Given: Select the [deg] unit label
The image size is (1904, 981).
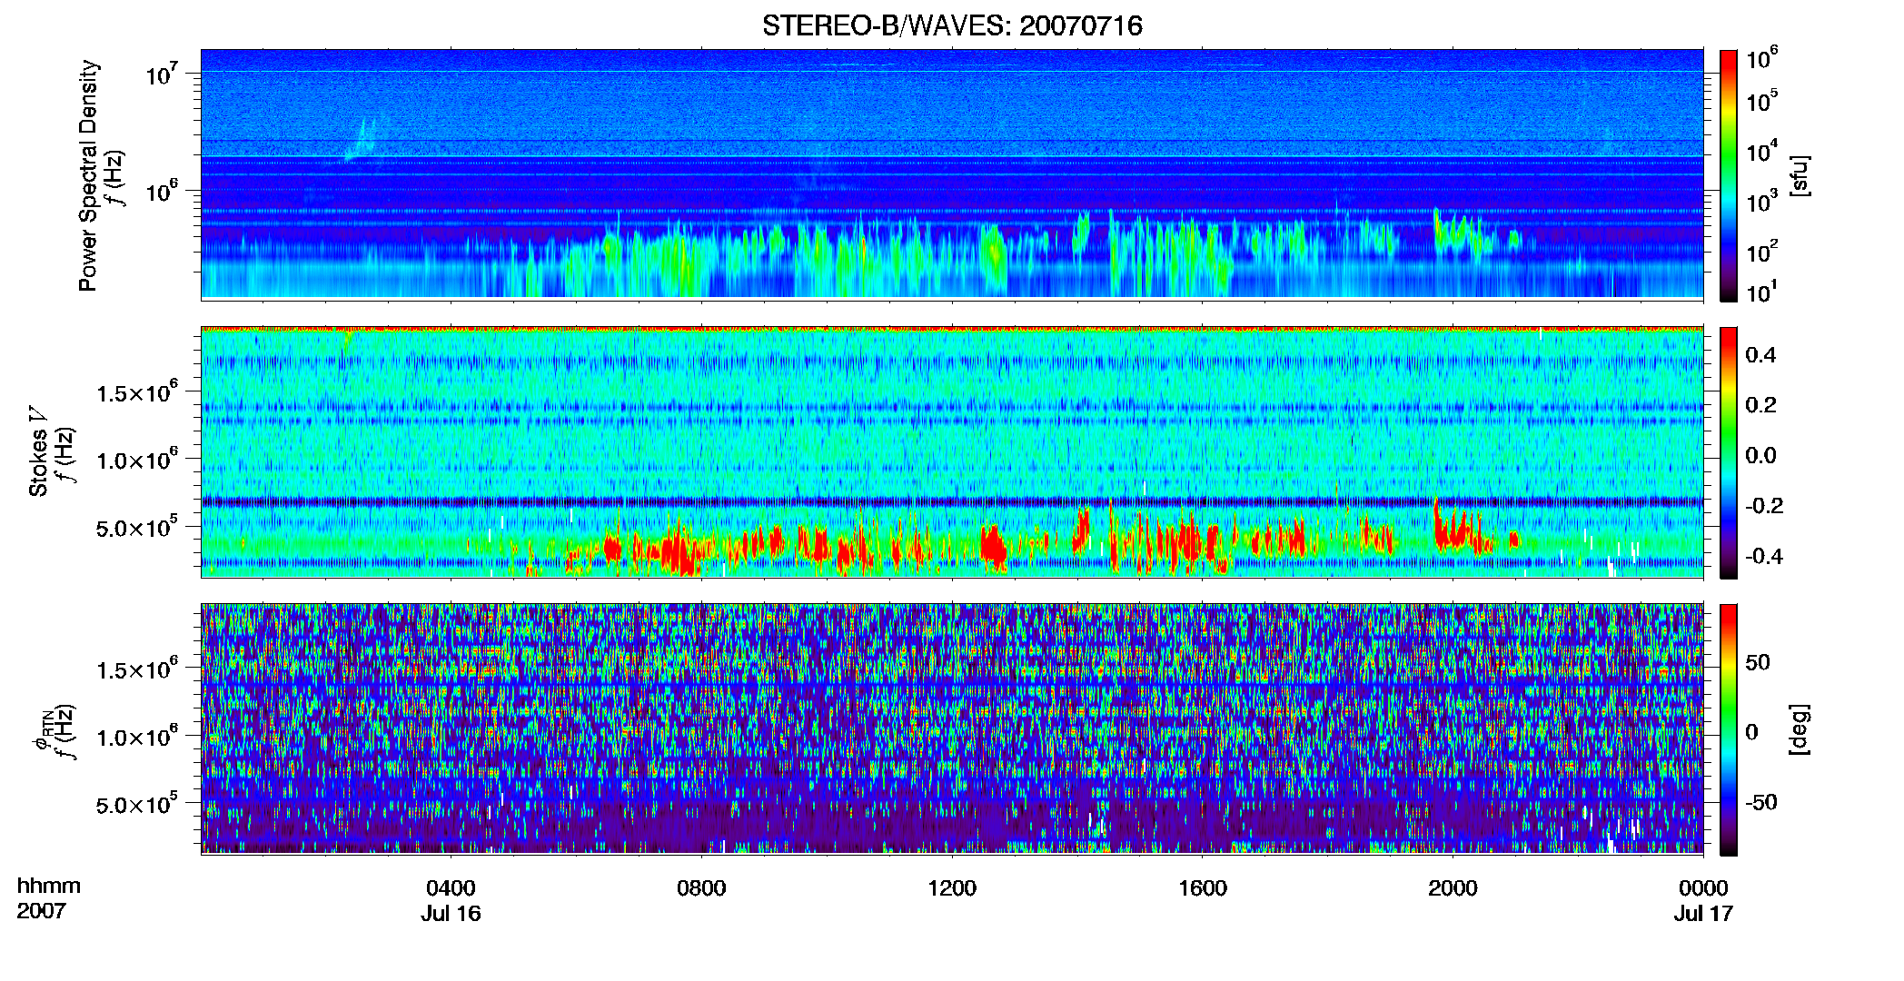Looking at the screenshot, I should pos(1800,729).
